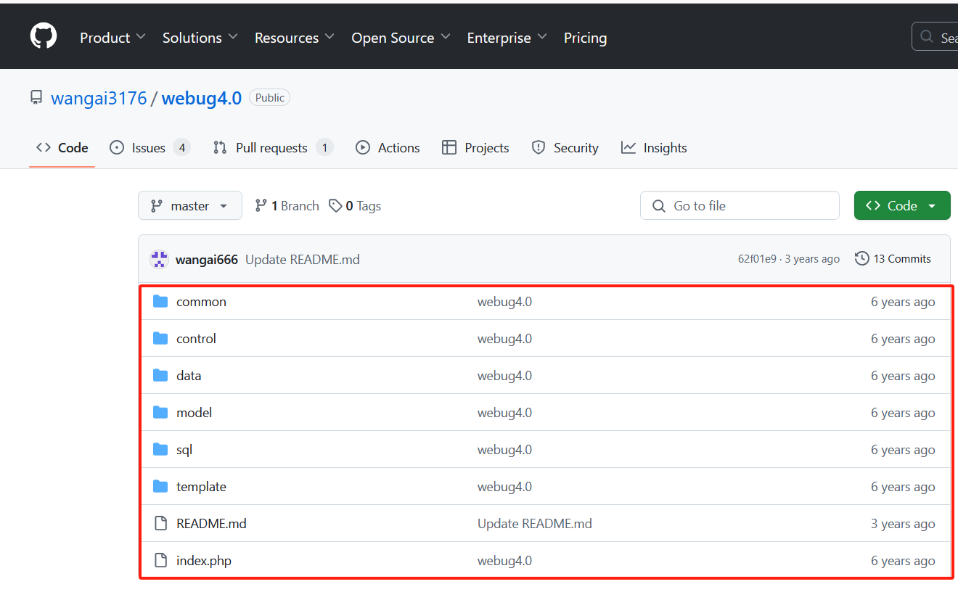Screen dimensions: 958x592
Task: Click the README.md file icon
Action: 160,523
